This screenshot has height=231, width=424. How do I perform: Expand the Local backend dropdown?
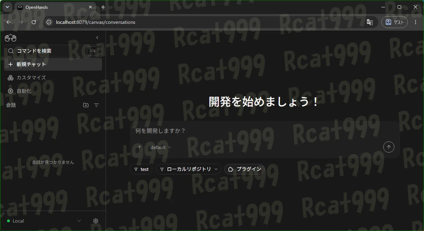(44, 221)
